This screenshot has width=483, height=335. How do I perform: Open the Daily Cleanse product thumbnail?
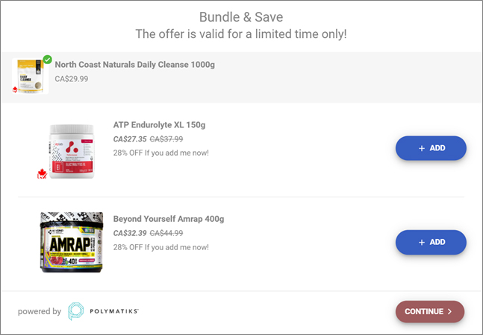pos(30,76)
